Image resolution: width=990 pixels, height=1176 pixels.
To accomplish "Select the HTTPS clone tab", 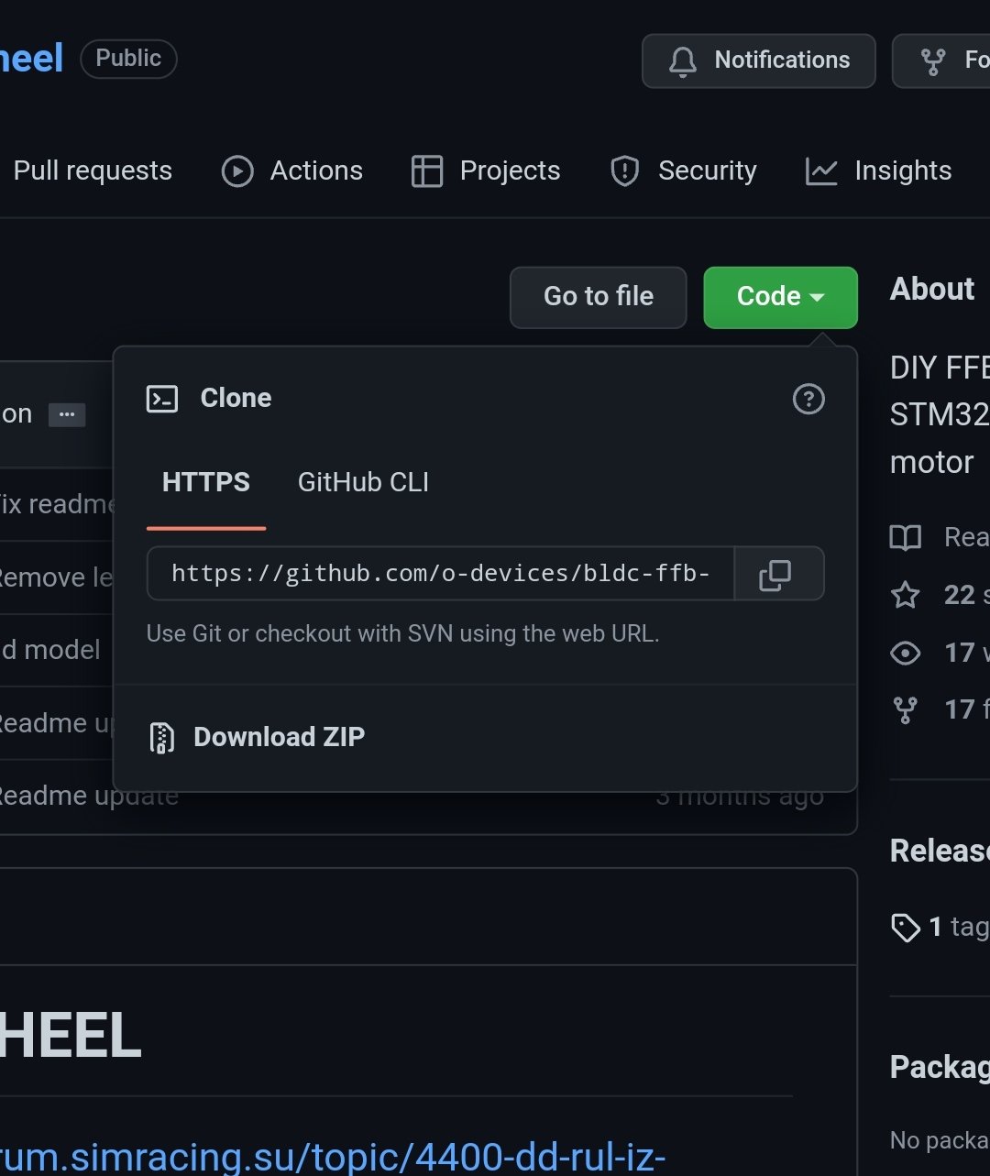I will tap(206, 483).
